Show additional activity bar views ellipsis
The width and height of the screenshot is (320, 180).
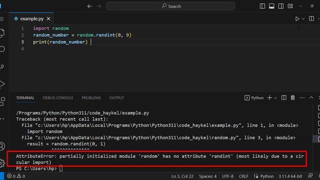[2, 119]
